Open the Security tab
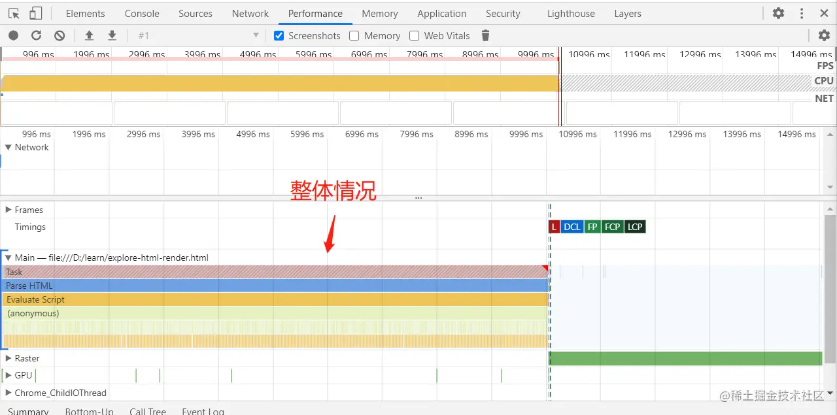 (503, 13)
